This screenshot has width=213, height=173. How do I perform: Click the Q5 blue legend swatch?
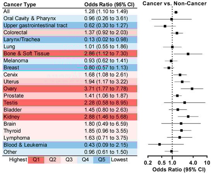[101, 160]
